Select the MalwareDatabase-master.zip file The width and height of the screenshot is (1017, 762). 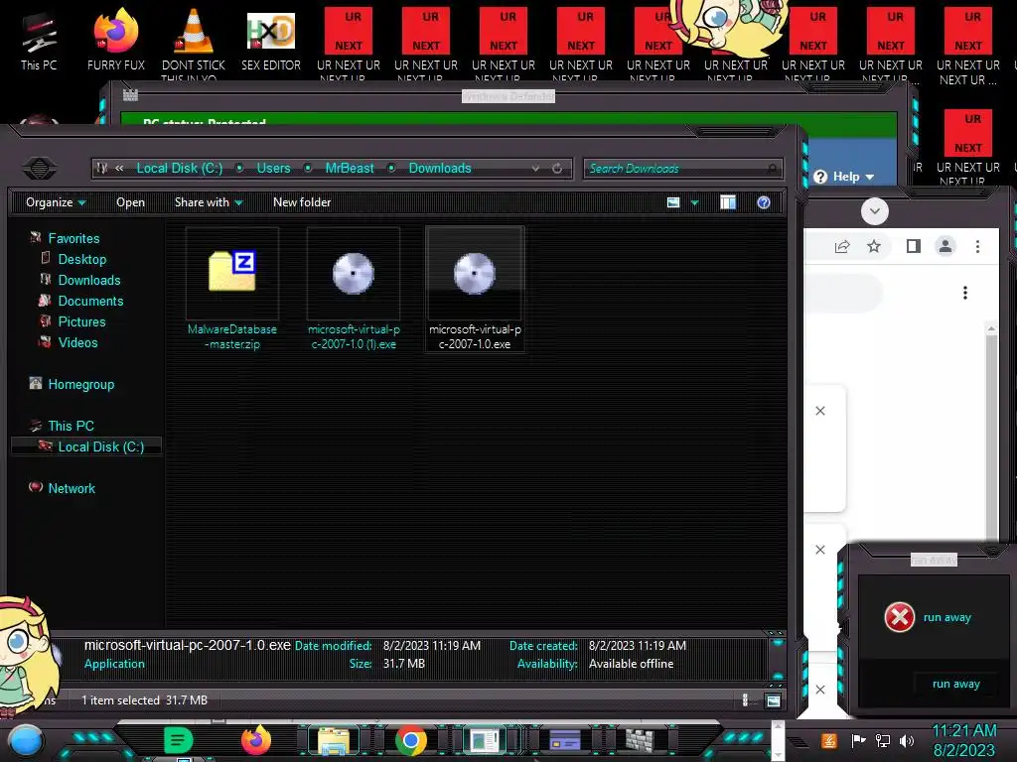click(x=232, y=289)
